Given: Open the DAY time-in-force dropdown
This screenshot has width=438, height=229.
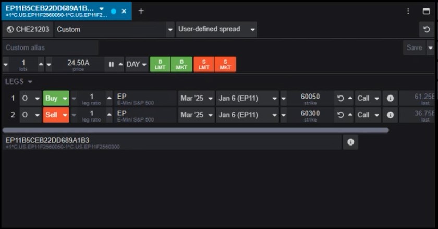Looking at the screenshot, I should pos(137,65).
